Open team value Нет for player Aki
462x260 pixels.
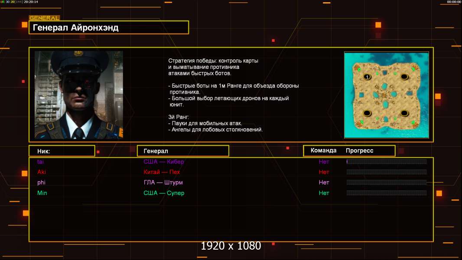point(324,172)
